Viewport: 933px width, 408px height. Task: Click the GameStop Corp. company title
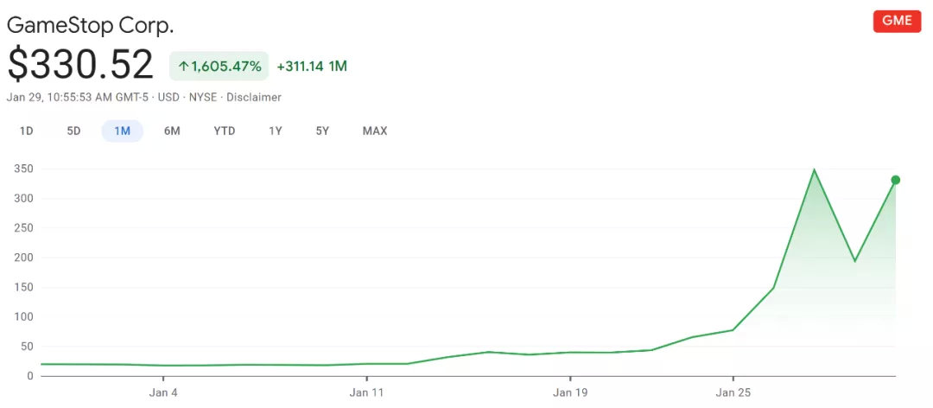(90, 25)
